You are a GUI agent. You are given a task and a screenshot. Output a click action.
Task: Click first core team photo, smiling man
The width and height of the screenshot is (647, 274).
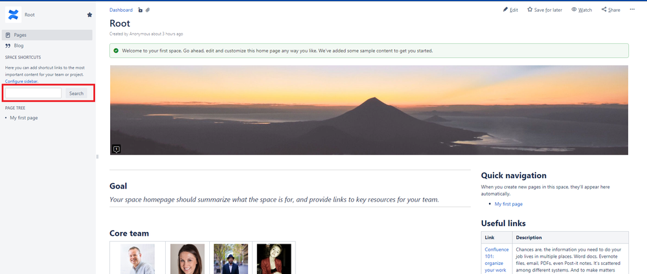[137, 259]
